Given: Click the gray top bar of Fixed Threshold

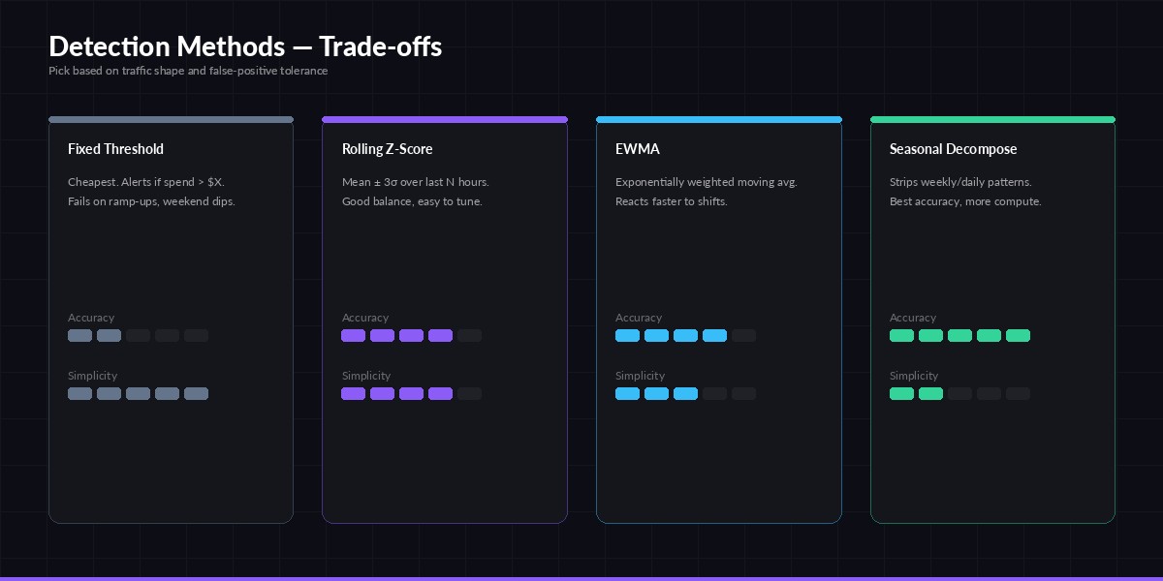Looking at the screenshot, I should pos(171,119).
